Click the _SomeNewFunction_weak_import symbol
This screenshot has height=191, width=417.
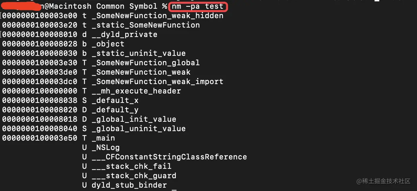tap(157, 82)
